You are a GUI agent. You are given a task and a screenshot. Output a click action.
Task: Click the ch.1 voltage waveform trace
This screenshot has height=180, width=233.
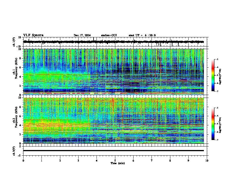tap(114, 42)
